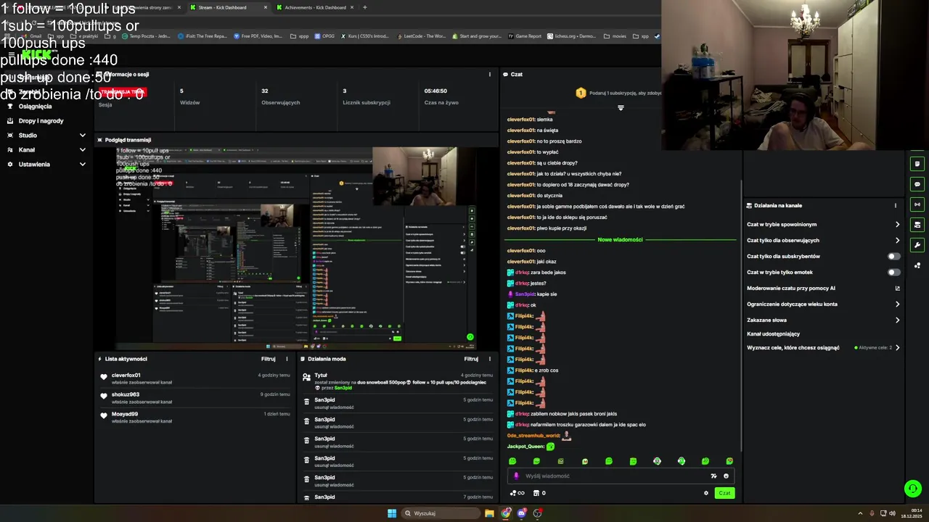Screen dimensions: 929x522
Task: Open Dropy i nagrody in left sidebar
Action: pyautogui.click(x=41, y=120)
